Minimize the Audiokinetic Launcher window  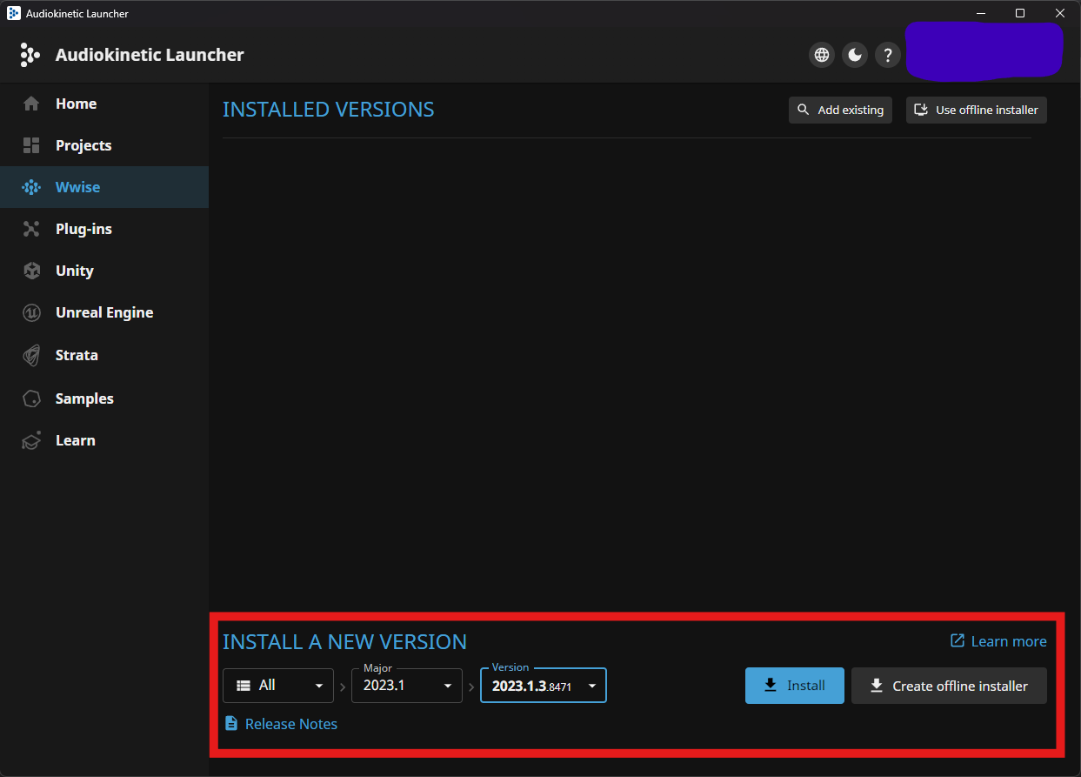980,13
